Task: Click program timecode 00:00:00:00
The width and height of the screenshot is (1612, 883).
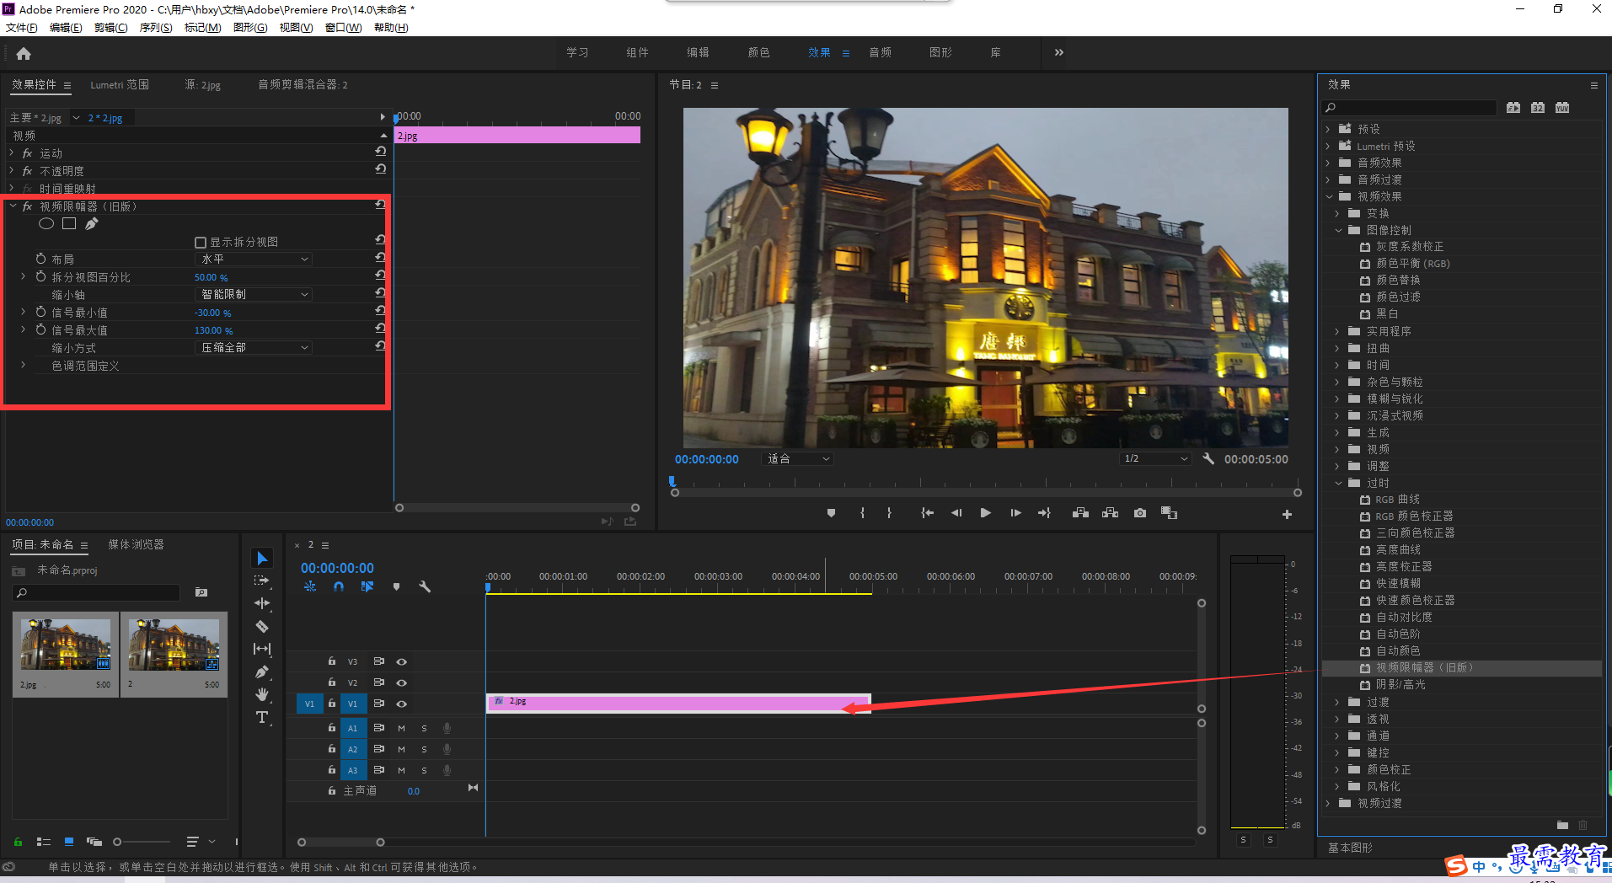Action: pos(706,459)
